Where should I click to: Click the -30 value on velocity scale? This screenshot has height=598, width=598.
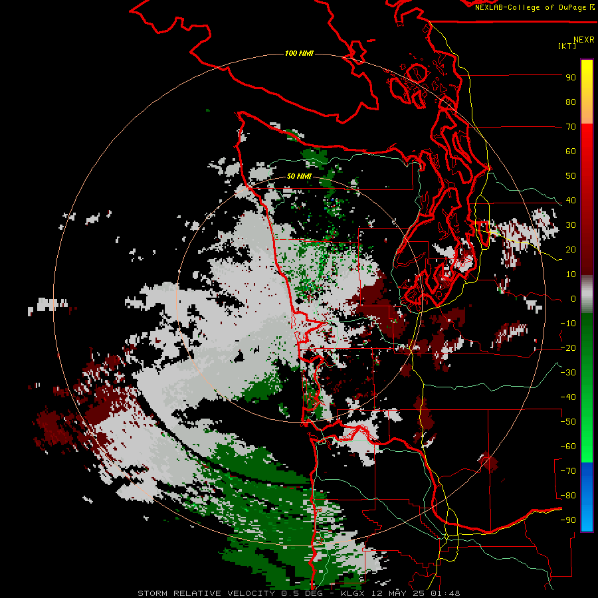(568, 373)
